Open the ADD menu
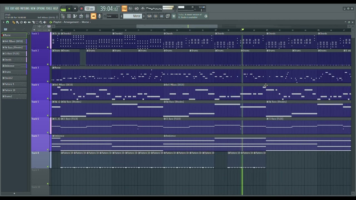Screen dimensions: 356x200 pos(17,9)
